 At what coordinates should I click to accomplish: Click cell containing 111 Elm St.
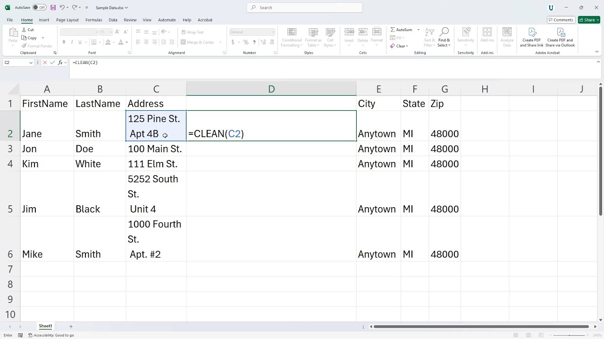tap(156, 164)
